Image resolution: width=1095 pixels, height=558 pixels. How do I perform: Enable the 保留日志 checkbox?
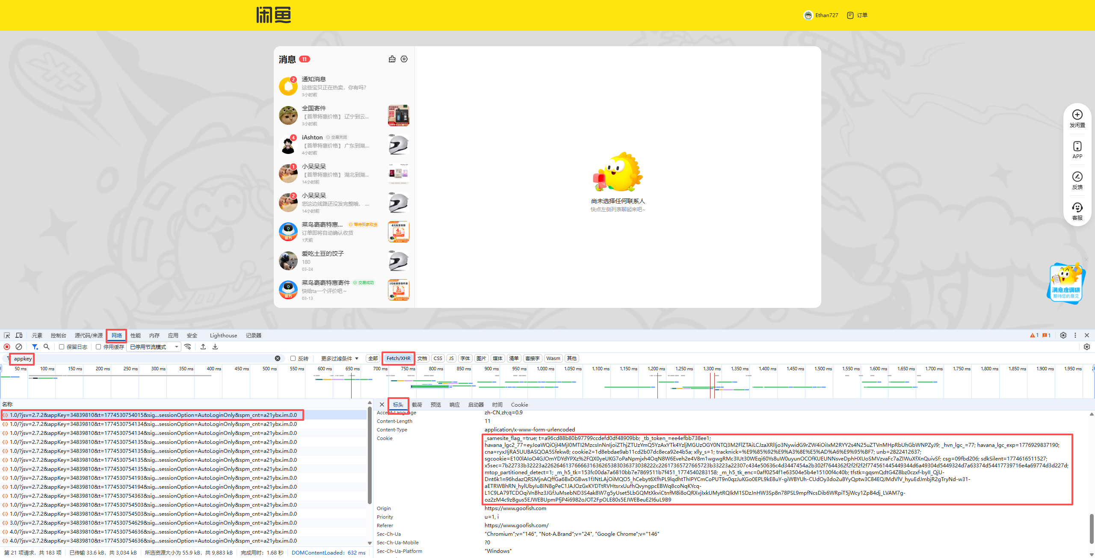[62, 347]
